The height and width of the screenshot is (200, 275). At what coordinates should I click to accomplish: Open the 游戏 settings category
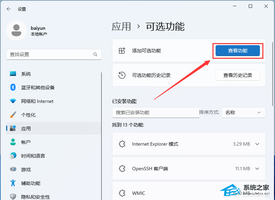click(54, 169)
